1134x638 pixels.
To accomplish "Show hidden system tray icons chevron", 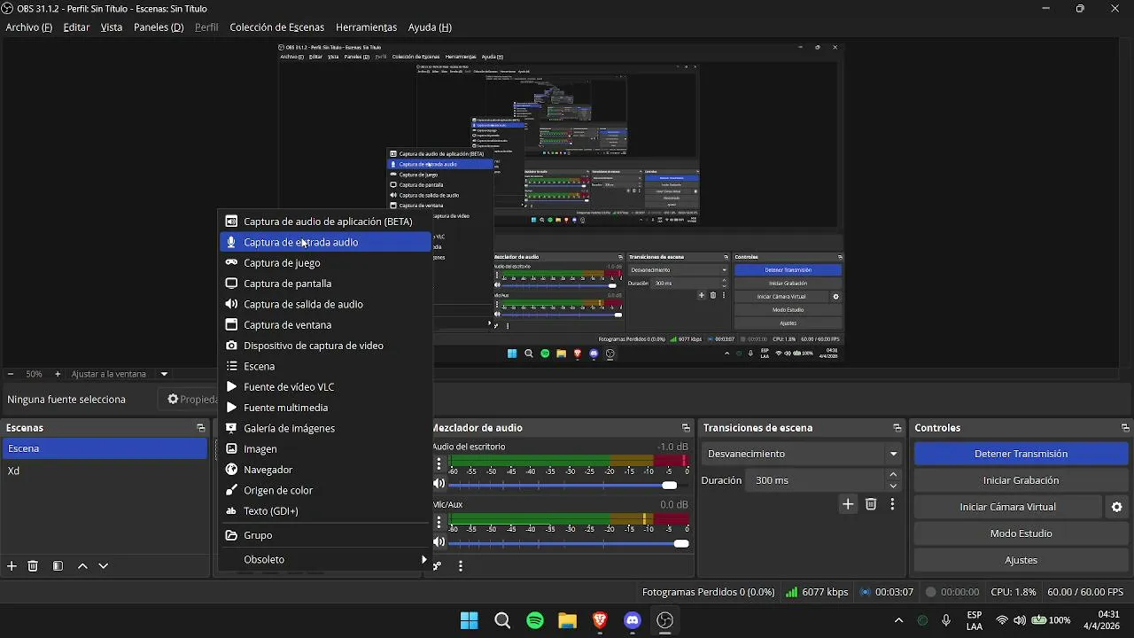I will pos(898,620).
